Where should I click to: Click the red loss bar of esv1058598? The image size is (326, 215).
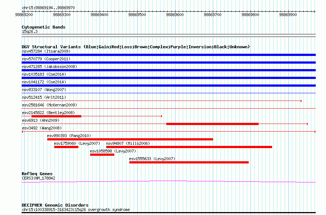coord(102,155)
